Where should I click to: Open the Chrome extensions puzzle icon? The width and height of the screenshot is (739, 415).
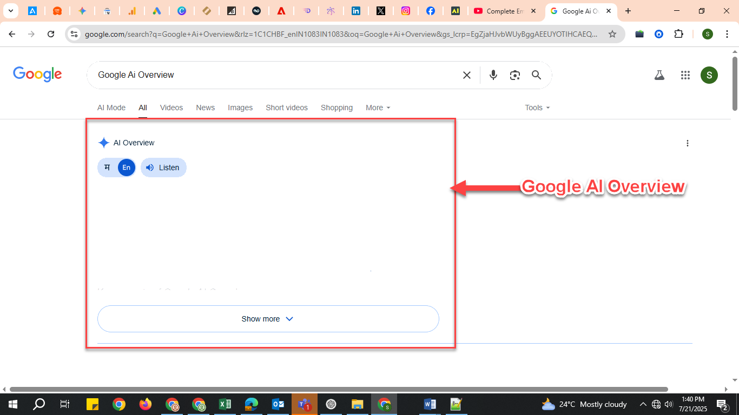[678, 34]
